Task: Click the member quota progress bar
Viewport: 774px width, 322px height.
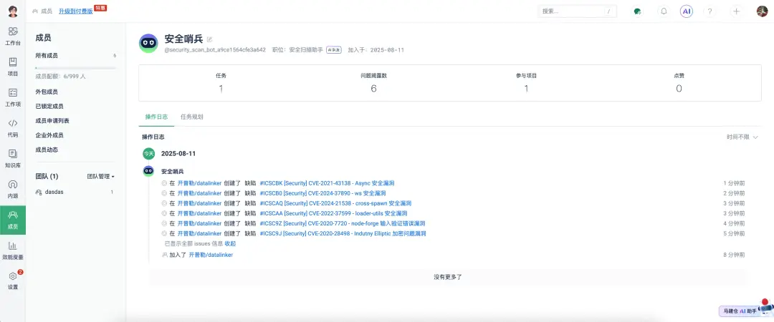Action: pyautogui.click(x=75, y=68)
